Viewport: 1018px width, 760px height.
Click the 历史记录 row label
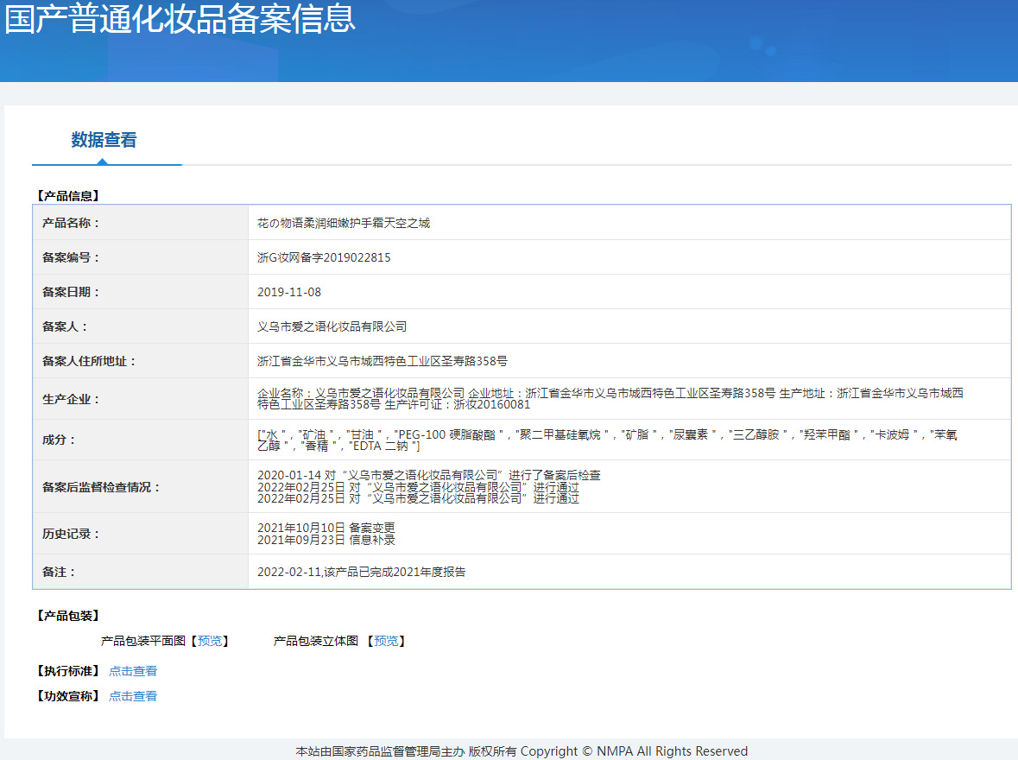click(x=71, y=534)
